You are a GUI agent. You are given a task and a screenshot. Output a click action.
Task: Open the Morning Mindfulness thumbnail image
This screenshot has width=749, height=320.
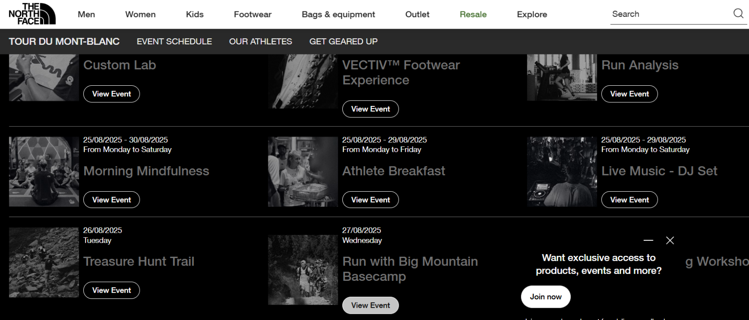[x=44, y=171]
